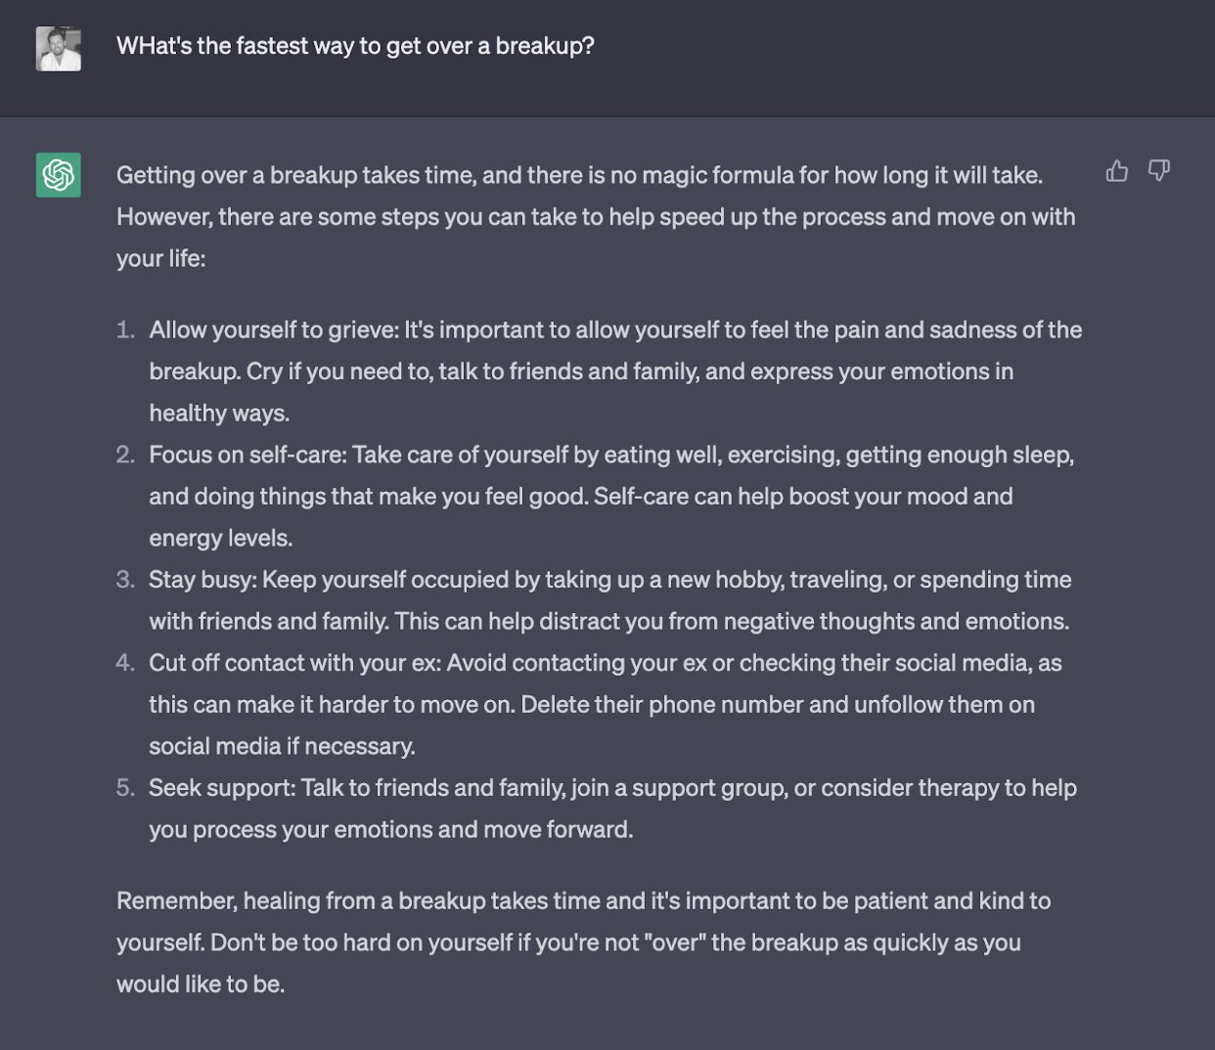Click the list number 5 marker
This screenshot has height=1050, width=1215.
[125, 788]
